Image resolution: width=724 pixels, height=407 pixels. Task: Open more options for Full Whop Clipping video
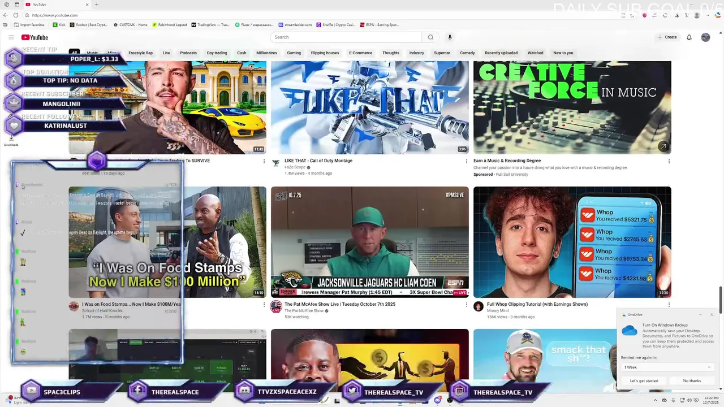669,305
